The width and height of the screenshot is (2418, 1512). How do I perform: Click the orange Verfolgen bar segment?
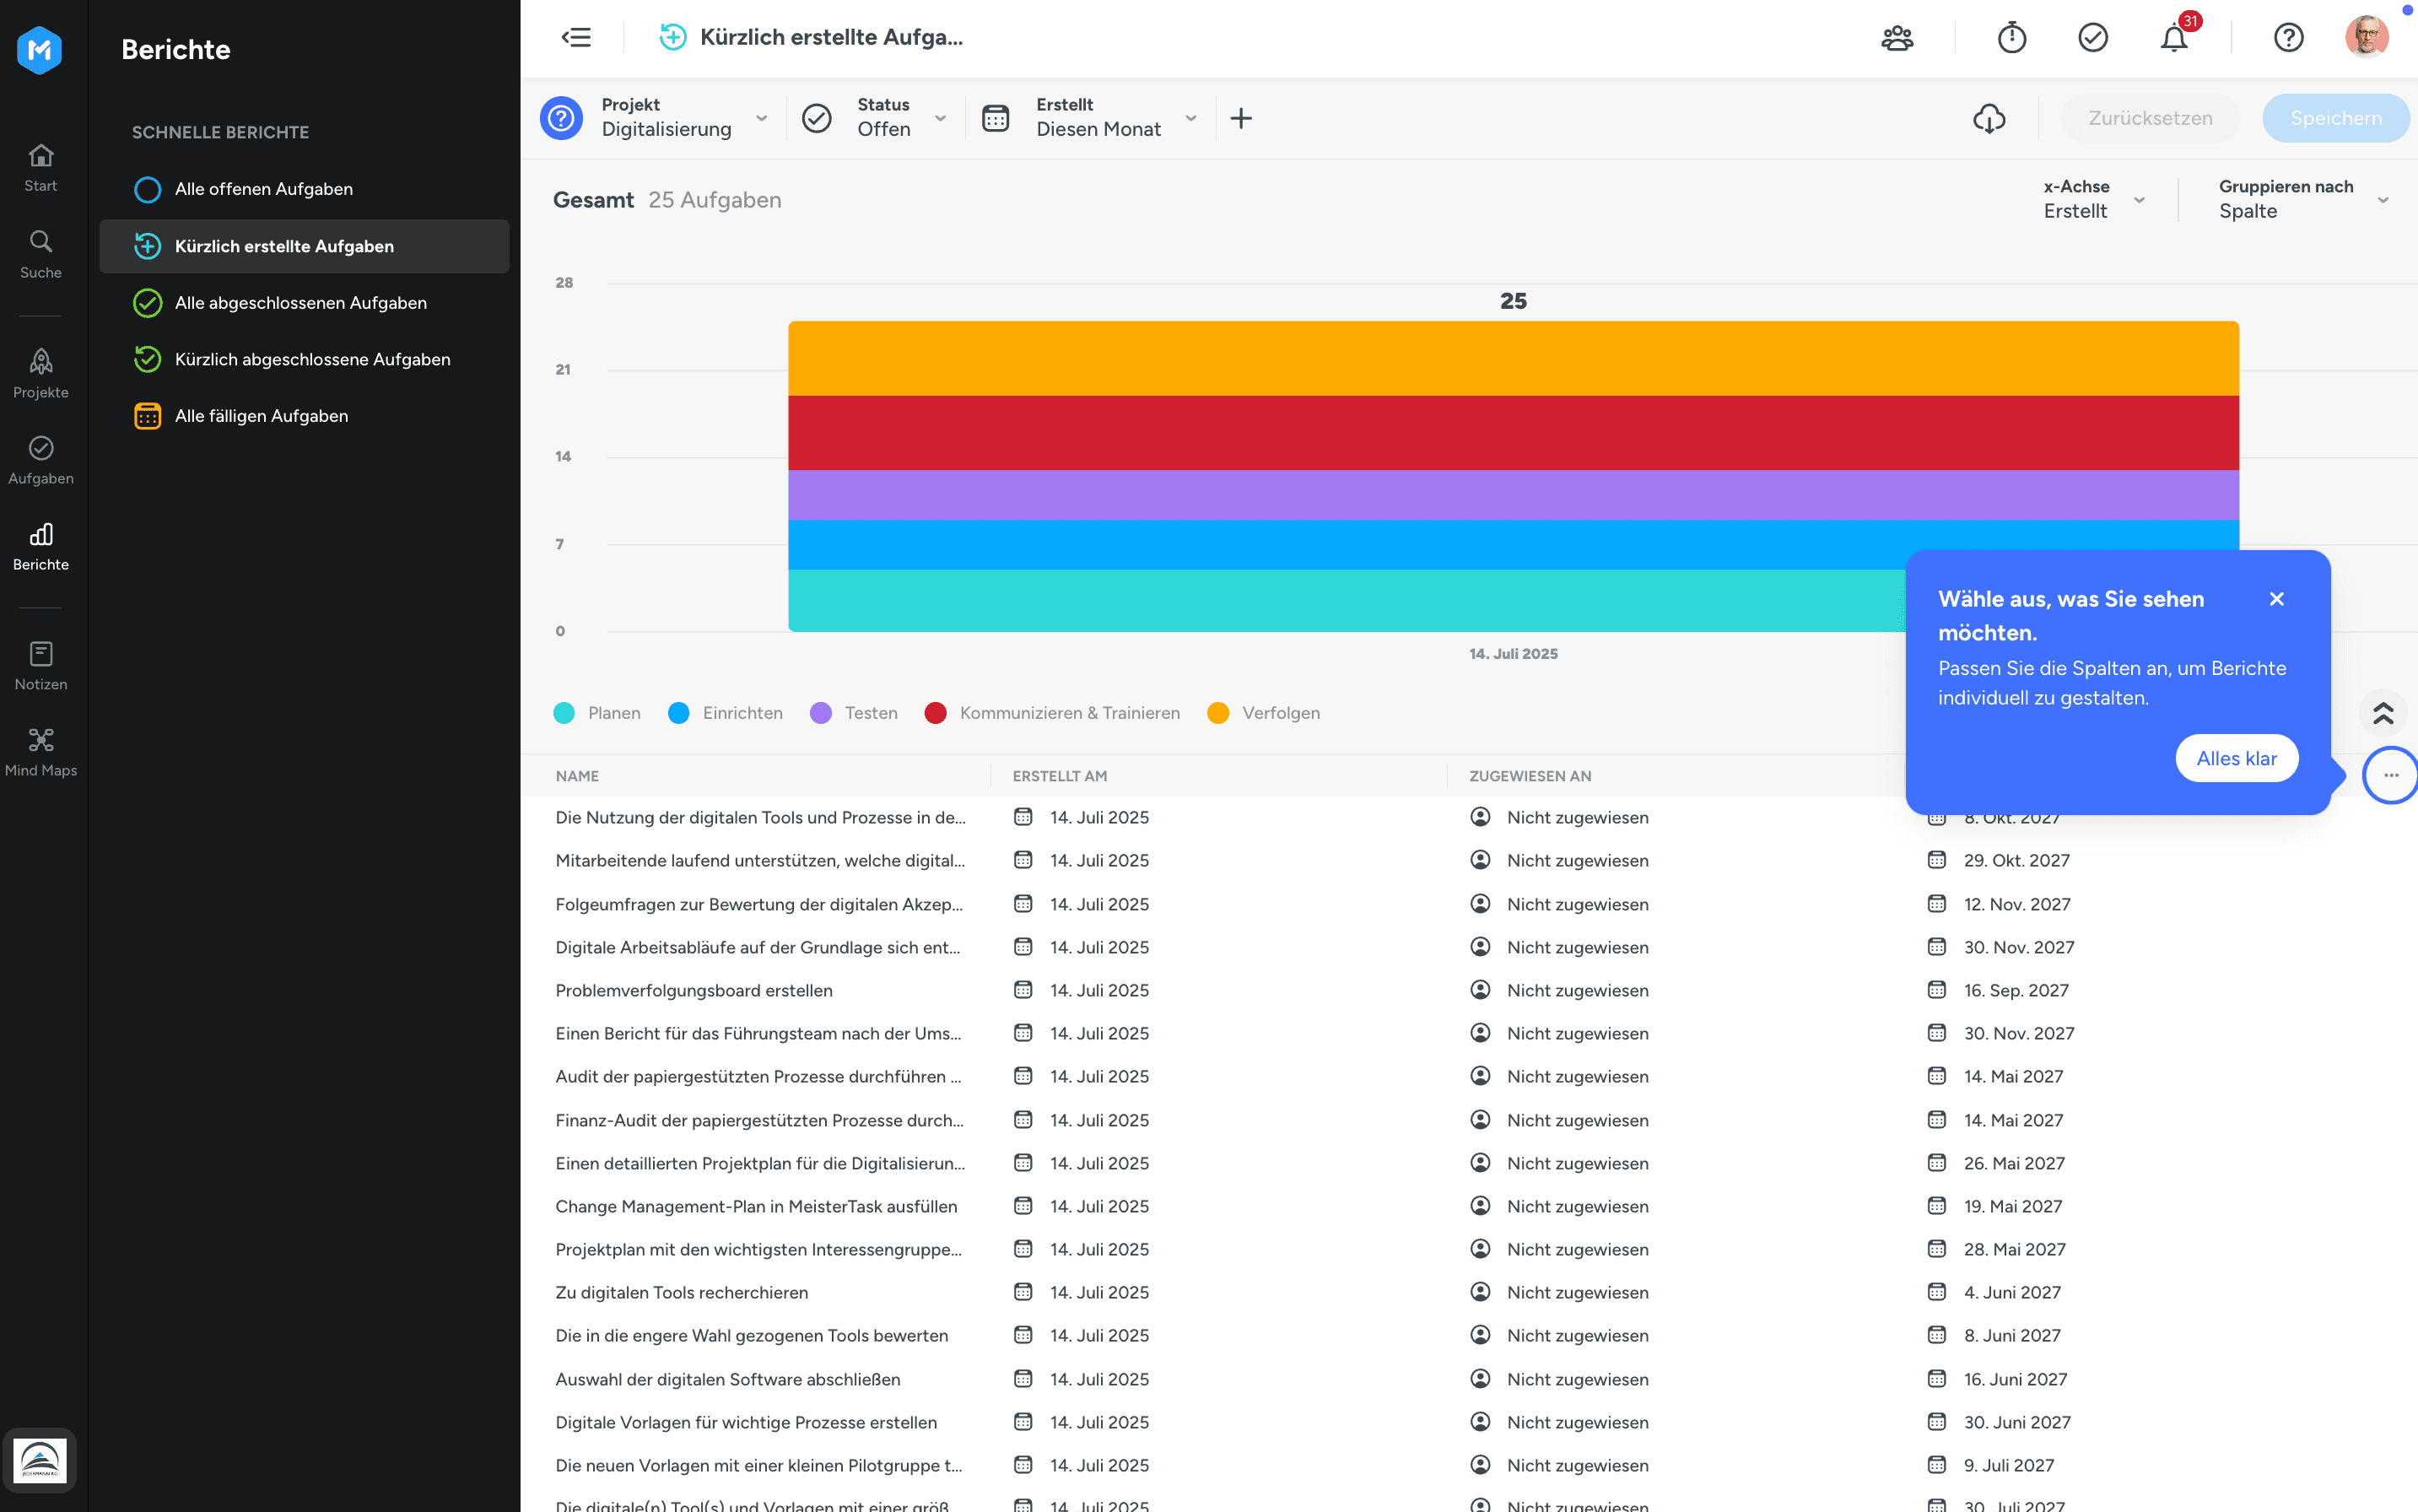[x=1512, y=358]
